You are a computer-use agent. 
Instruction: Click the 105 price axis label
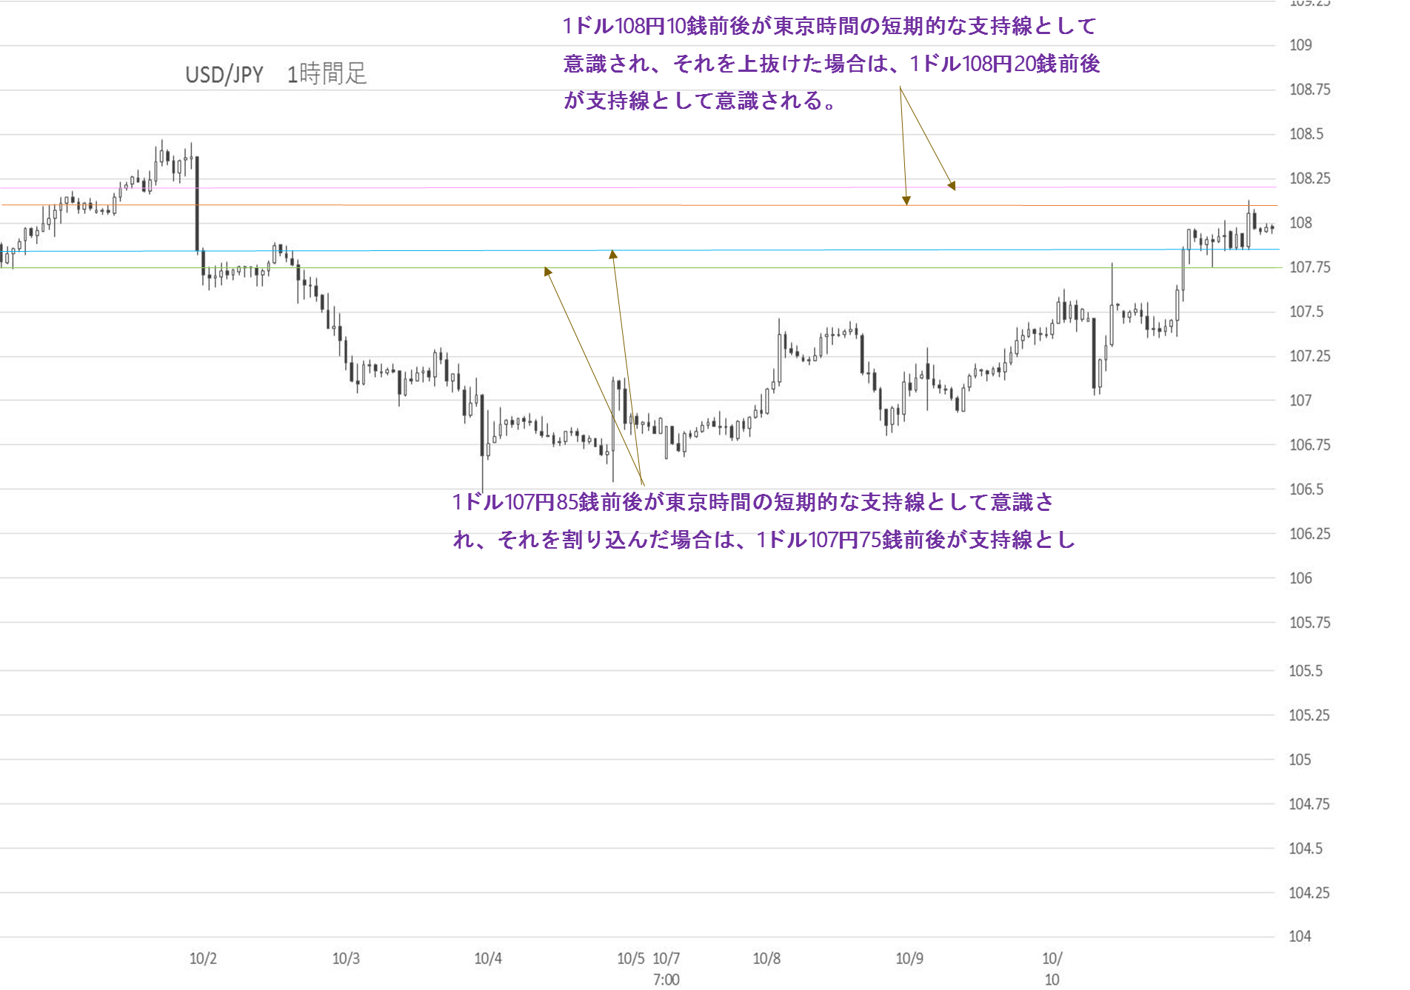pos(1300,760)
